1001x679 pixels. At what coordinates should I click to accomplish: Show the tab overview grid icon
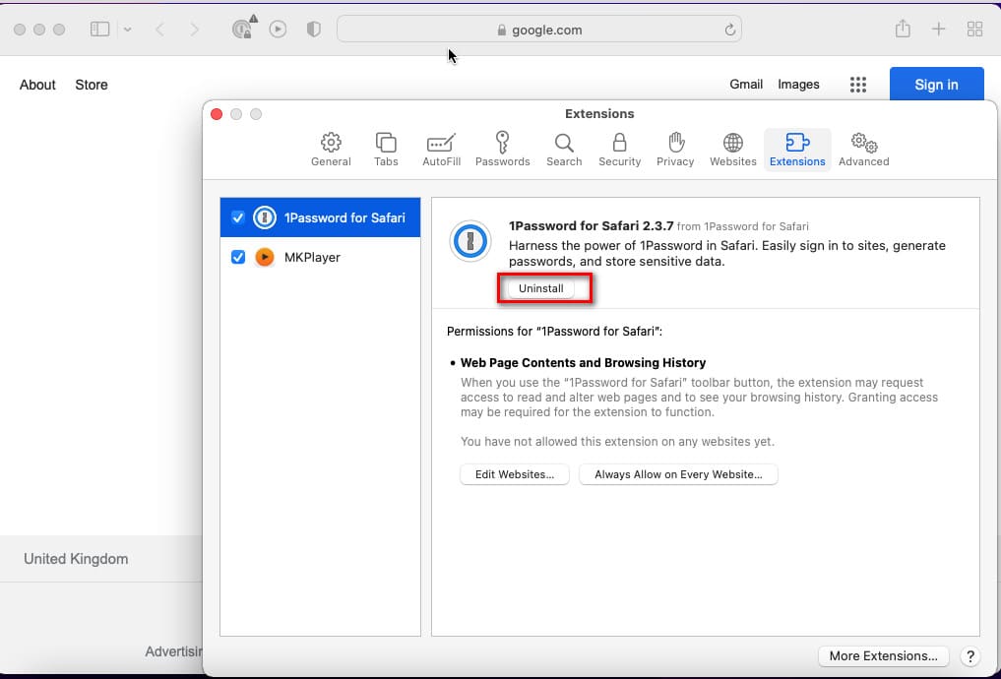tap(974, 29)
